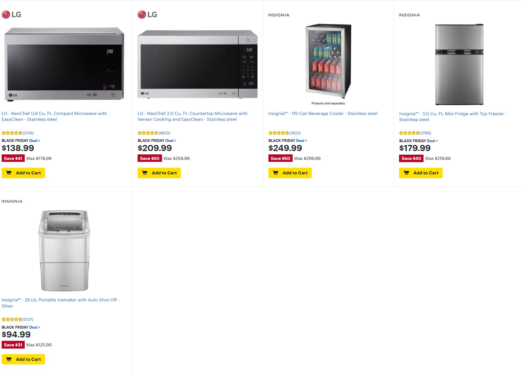Add the $249.99 beverage cooler to cart
Image resolution: width=523 pixels, height=374 pixels.
(290, 173)
